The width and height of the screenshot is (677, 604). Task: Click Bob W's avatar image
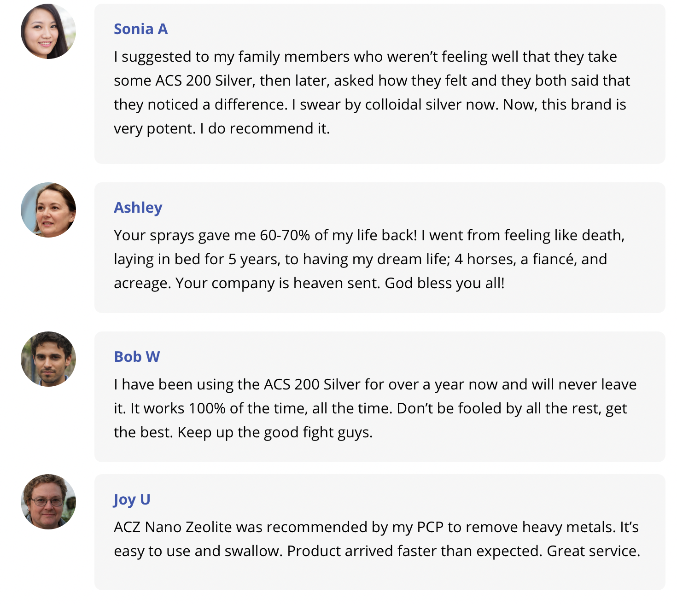coord(48,359)
